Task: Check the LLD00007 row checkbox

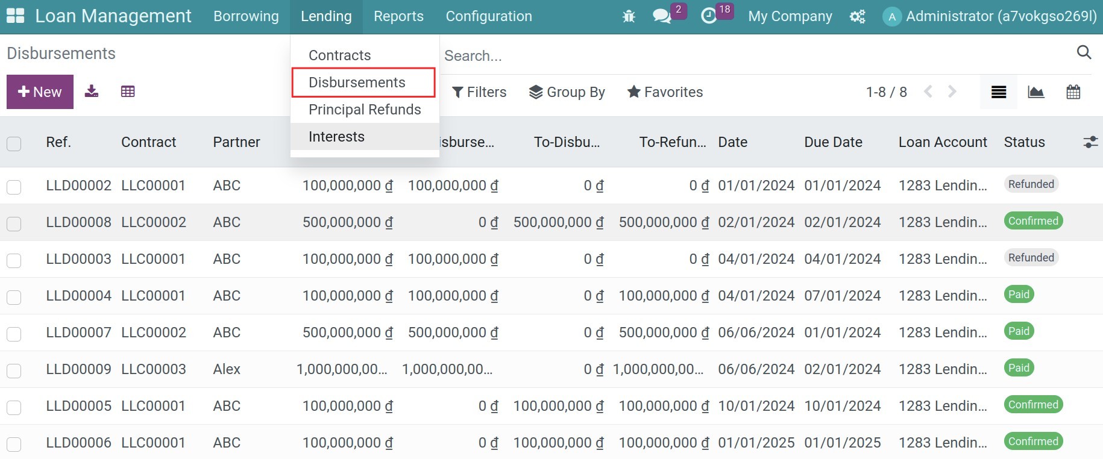Action: [x=14, y=334]
